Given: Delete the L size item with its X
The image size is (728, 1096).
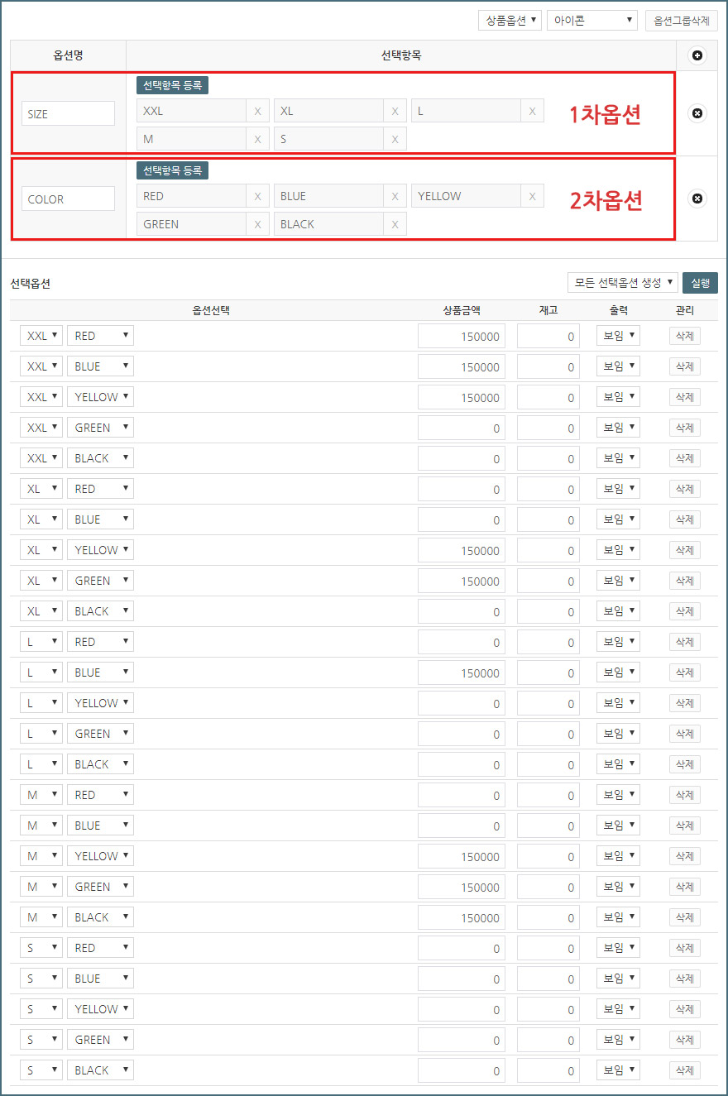Looking at the screenshot, I should [x=532, y=111].
